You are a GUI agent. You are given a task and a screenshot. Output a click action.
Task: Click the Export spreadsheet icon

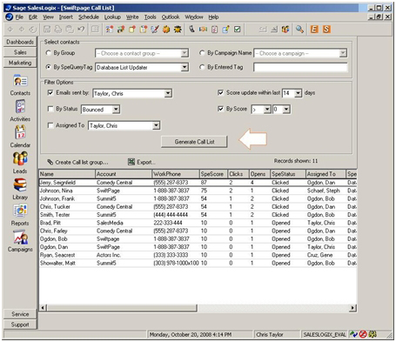point(131,162)
